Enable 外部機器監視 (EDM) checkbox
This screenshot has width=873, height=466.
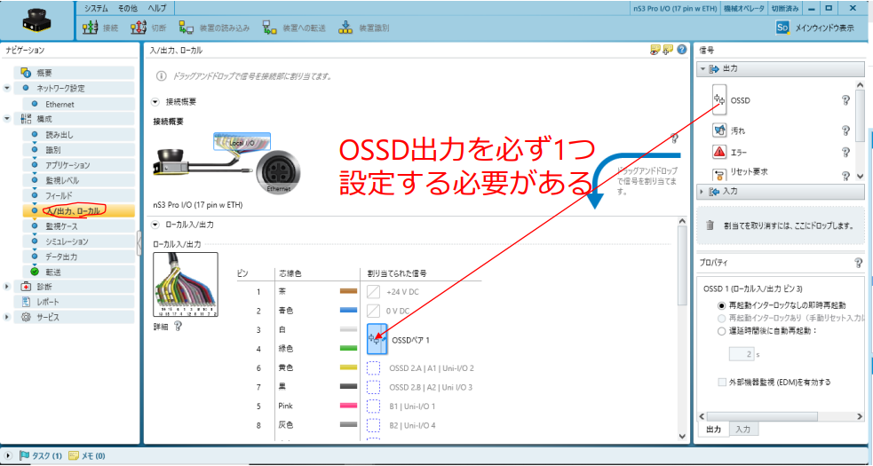pos(722,382)
